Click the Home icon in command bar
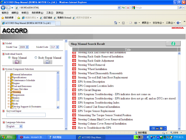This screenshot has height=140, width=186. coord(116,23)
